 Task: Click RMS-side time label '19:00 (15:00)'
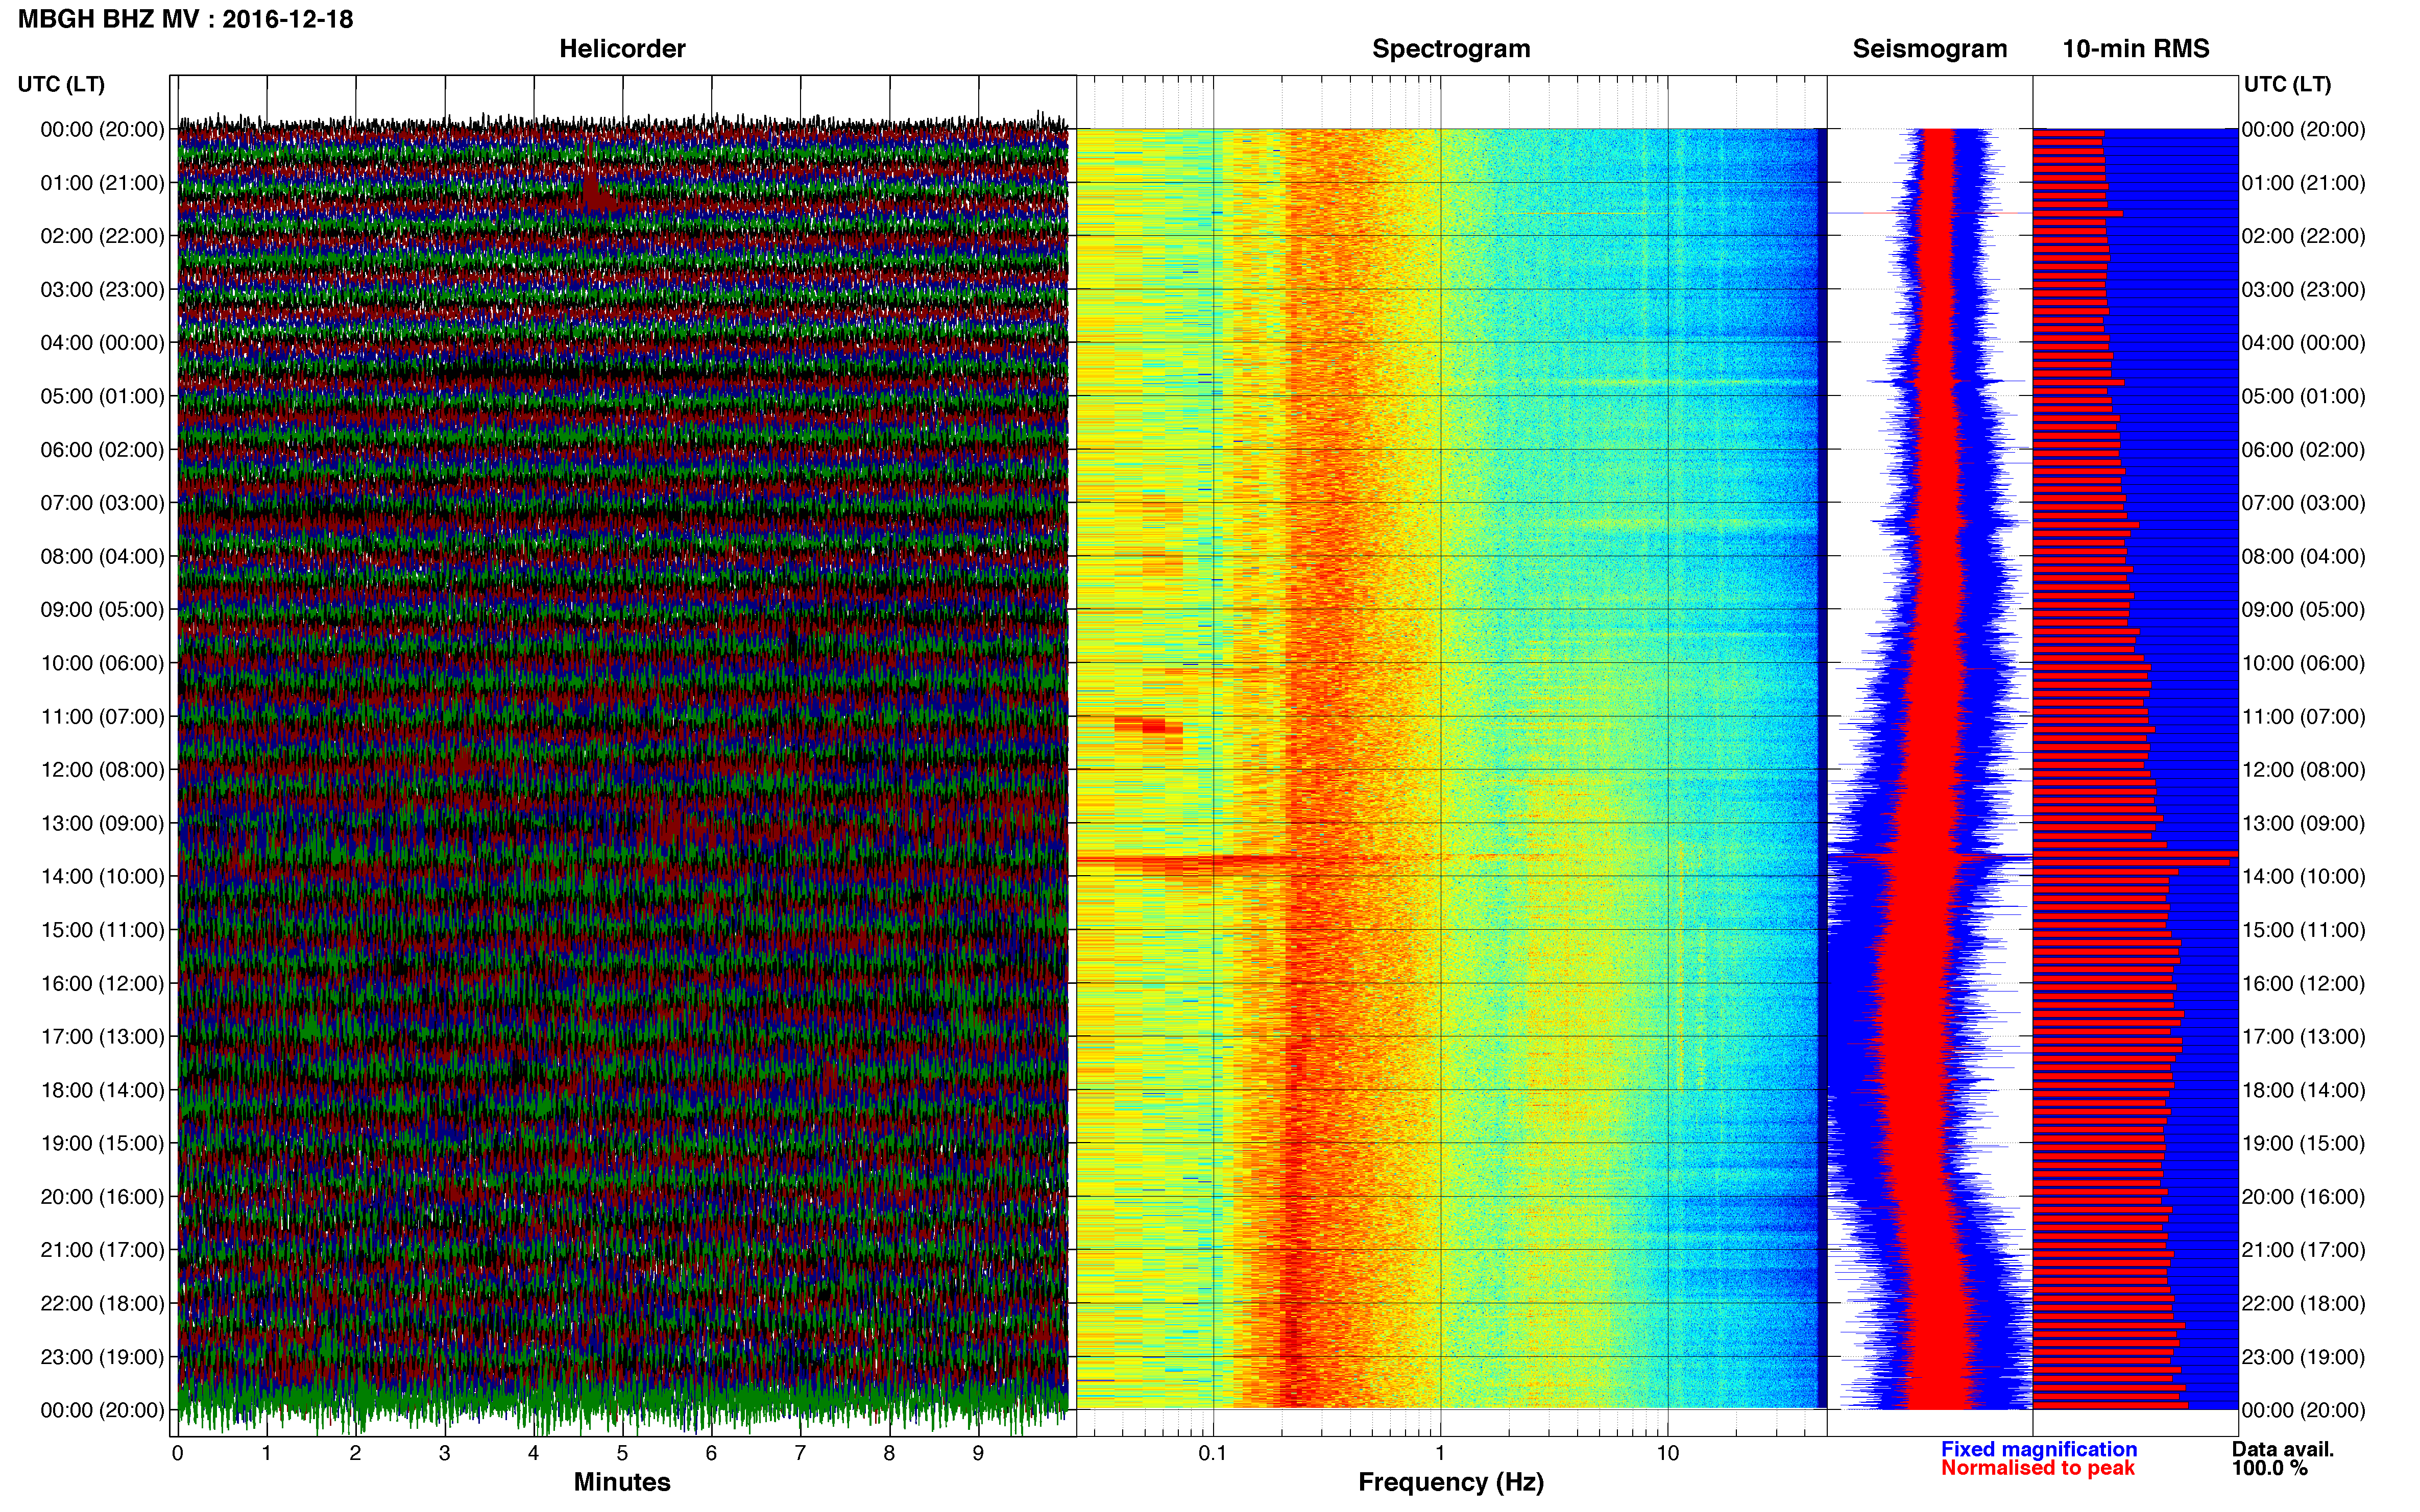(2304, 1143)
